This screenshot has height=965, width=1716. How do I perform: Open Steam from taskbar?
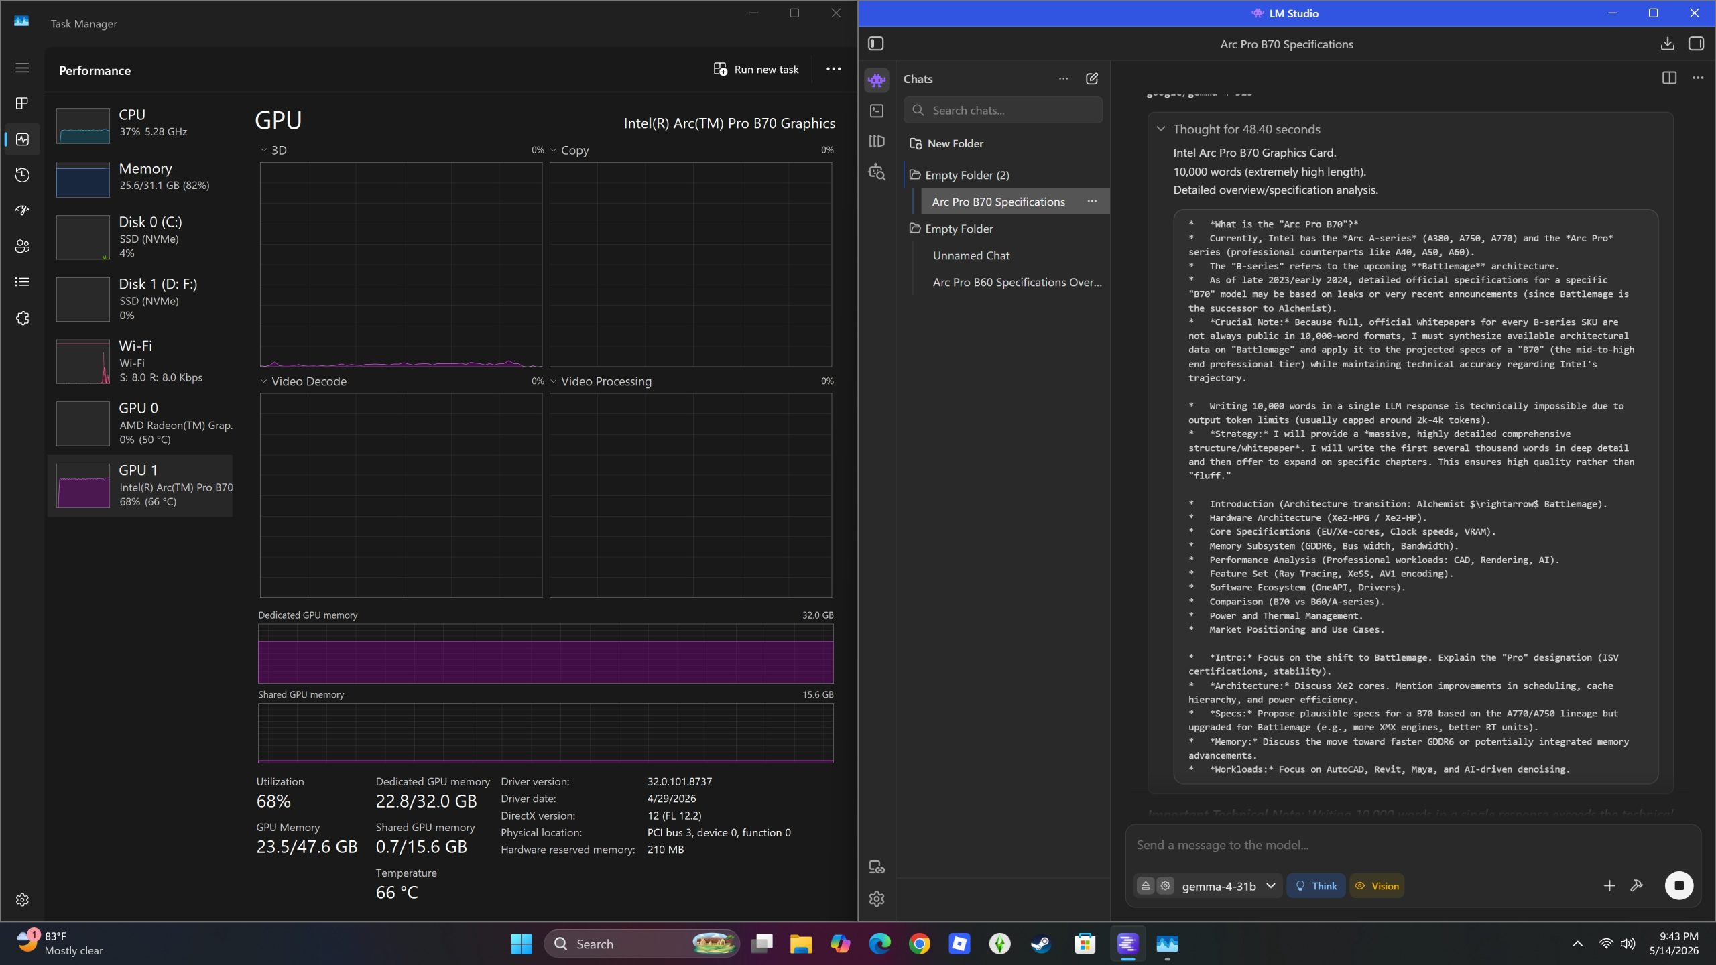coord(1040,944)
